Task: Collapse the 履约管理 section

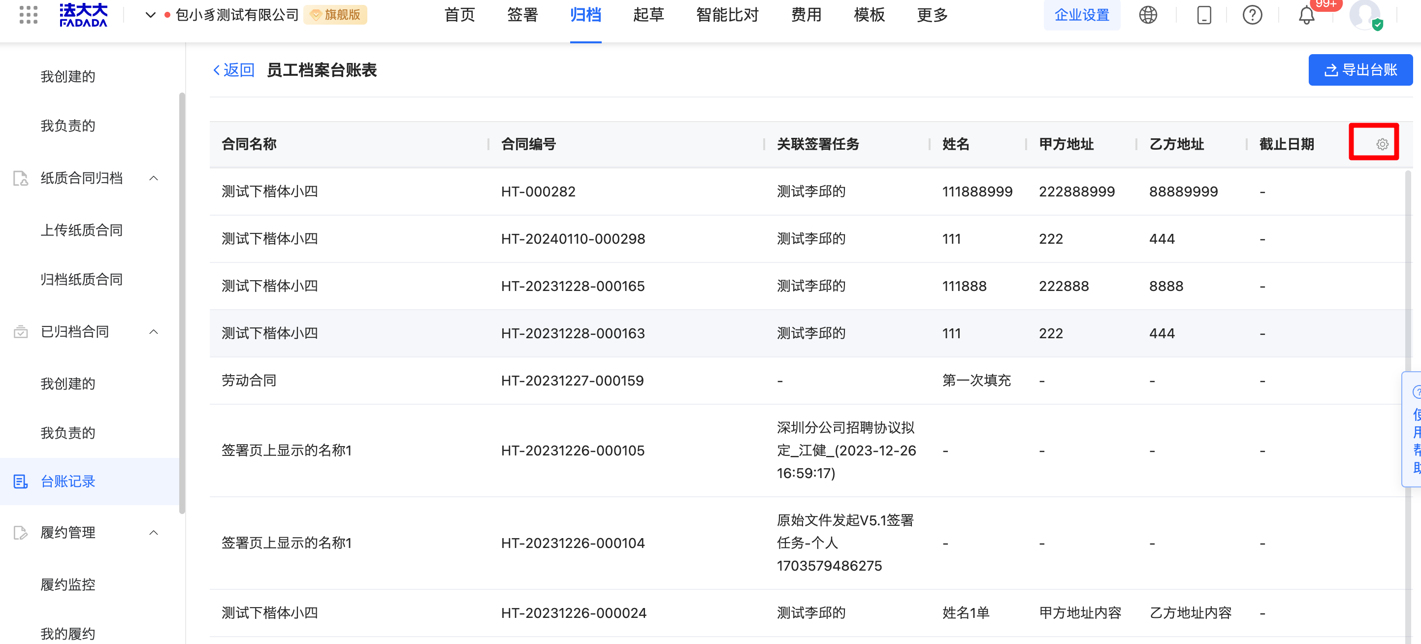Action: tap(154, 533)
